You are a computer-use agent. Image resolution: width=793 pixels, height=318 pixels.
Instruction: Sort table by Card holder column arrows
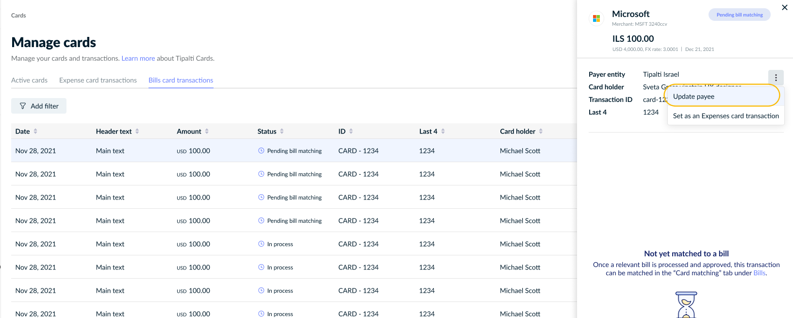point(541,131)
